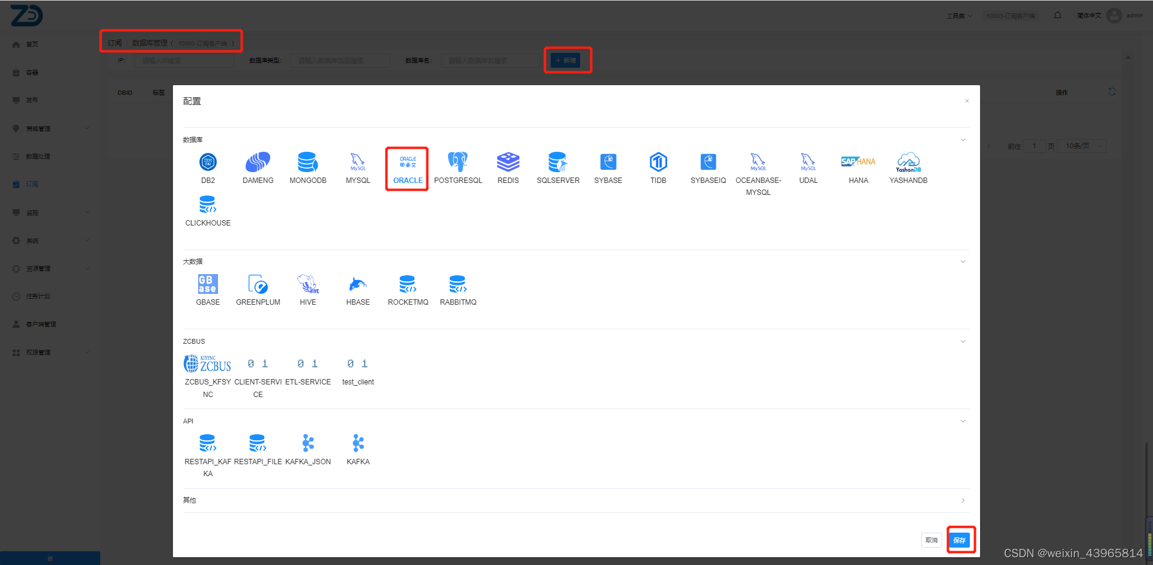Open the 容器 sidebar menu
Screen dimensions: 1153x565
tap(32, 73)
